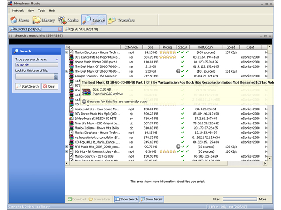Click the Start Search button
The height and width of the screenshot is (210, 281).
[28, 86]
